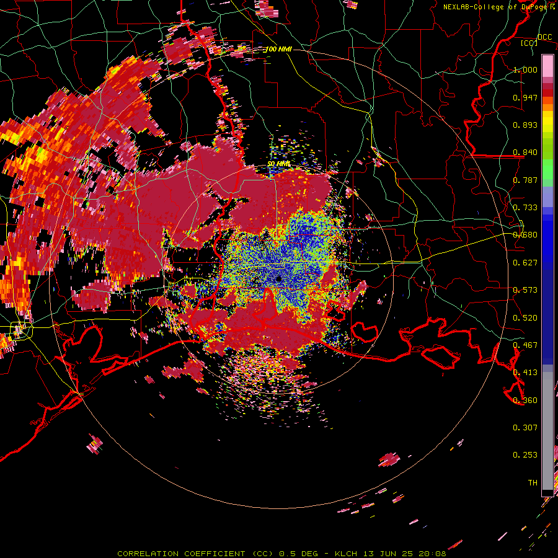Image resolution: width=558 pixels, height=558 pixels.
Task: Click the 0.253 legend value
Action: [x=525, y=455]
